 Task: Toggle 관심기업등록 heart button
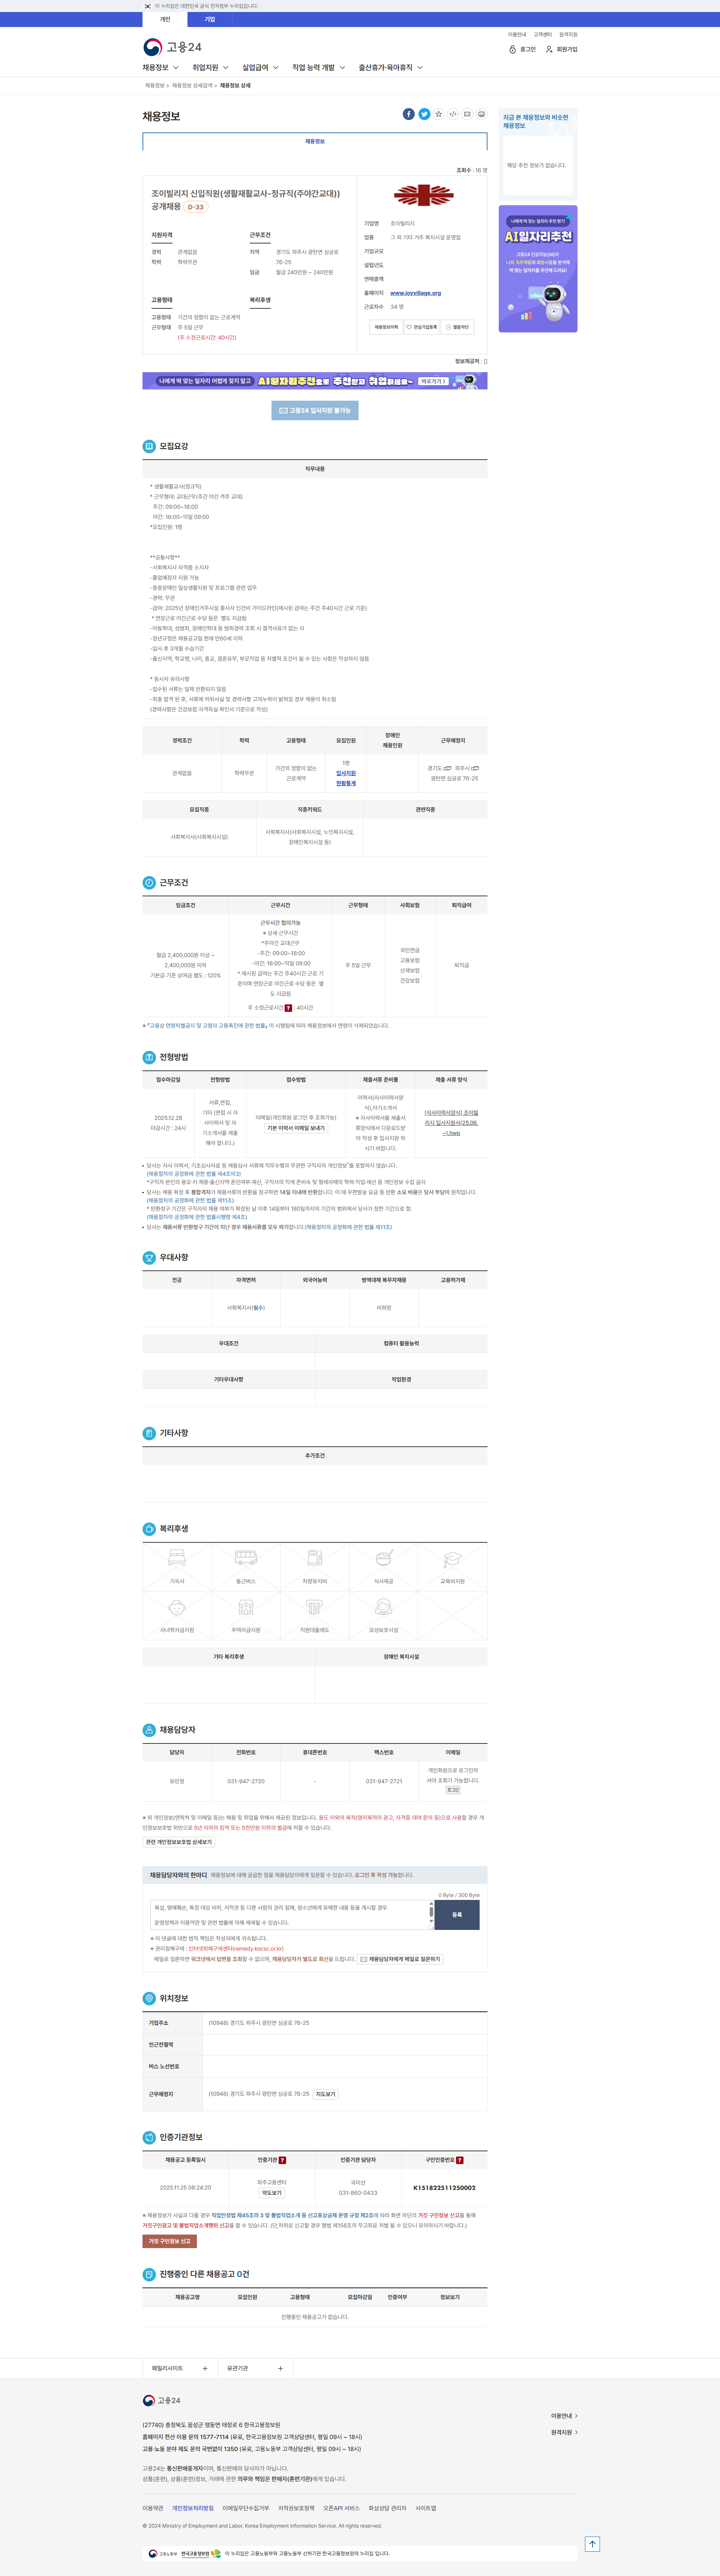point(421,327)
